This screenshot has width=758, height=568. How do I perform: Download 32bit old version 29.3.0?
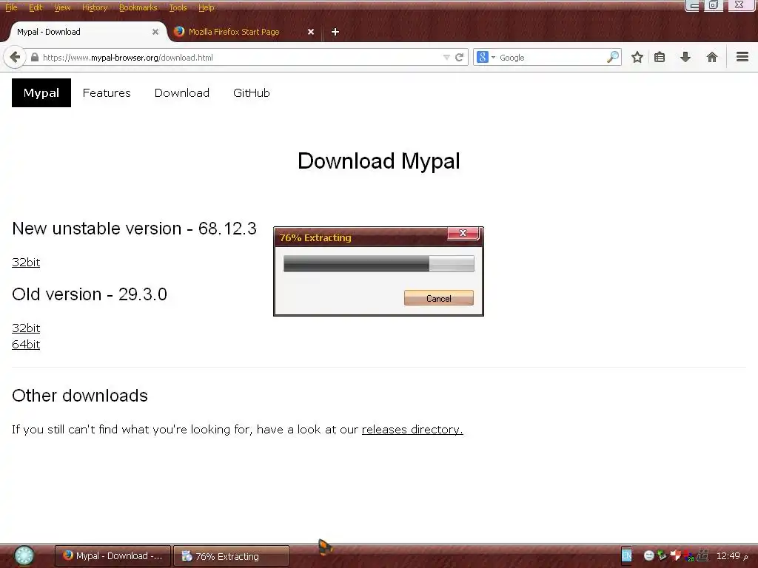tap(26, 328)
